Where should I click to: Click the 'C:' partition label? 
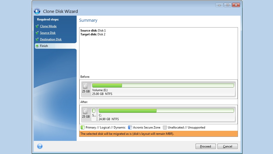pyautogui.click(x=100, y=115)
